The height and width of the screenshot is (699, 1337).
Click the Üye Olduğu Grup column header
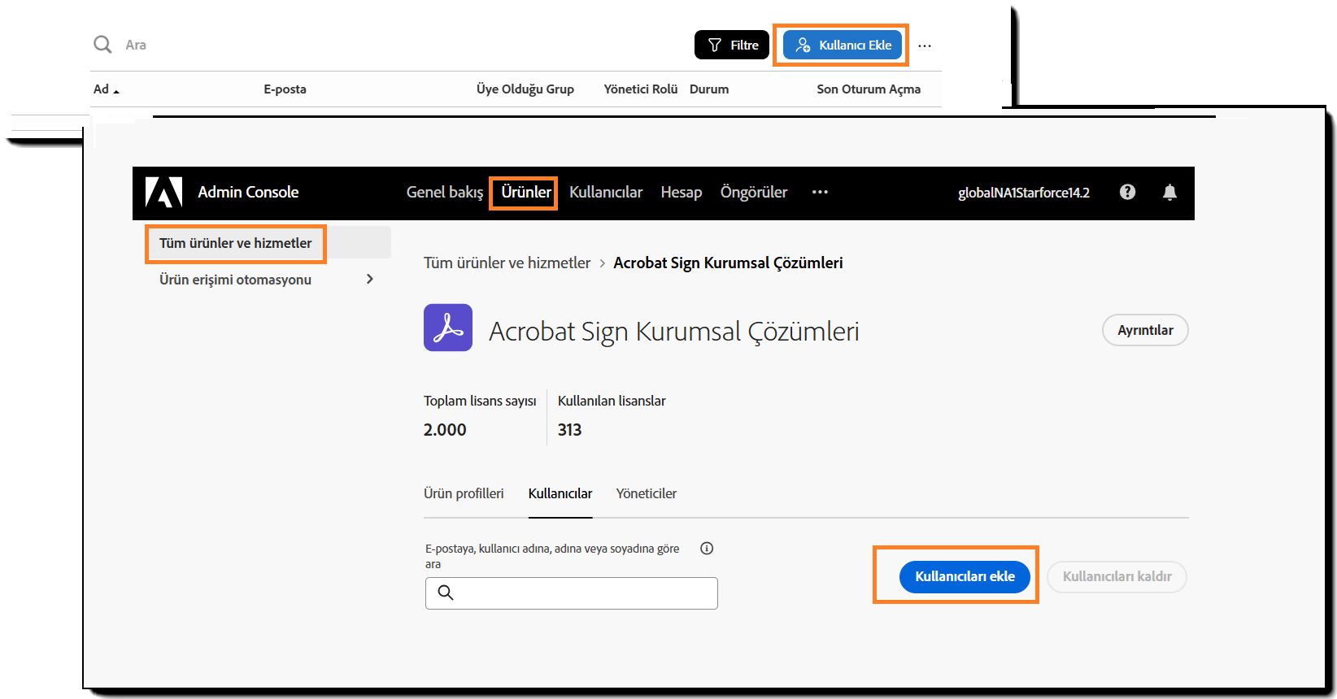tap(525, 89)
